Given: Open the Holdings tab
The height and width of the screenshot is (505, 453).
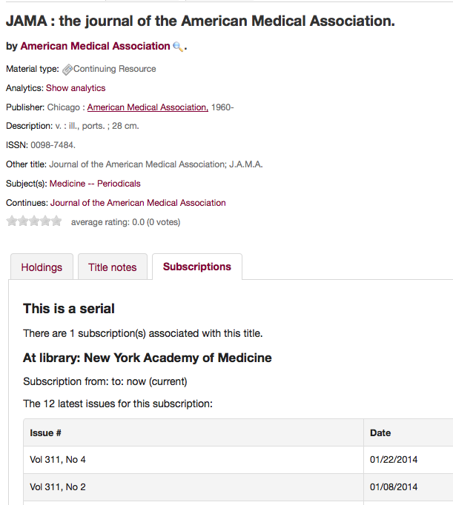Looking at the screenshot, I should 42,267.
